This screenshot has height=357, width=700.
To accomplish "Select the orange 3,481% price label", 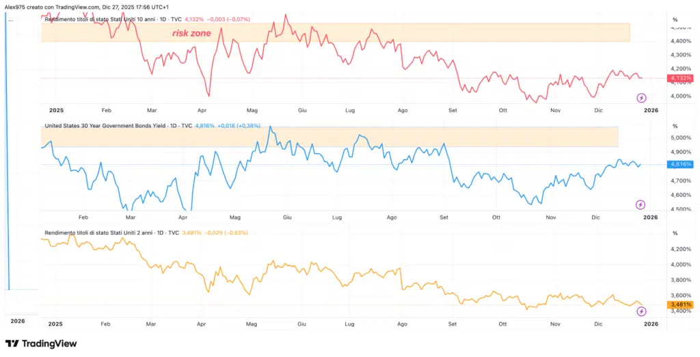I will pos(681,304).
